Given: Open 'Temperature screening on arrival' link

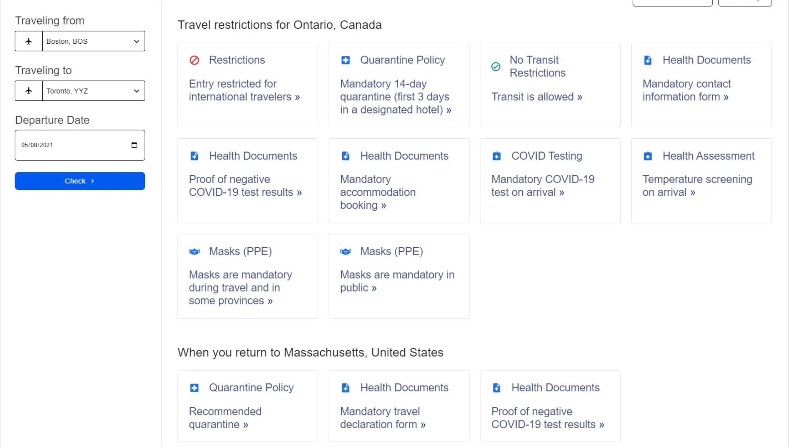Looking at the screenshot, I should pos(697,186).
